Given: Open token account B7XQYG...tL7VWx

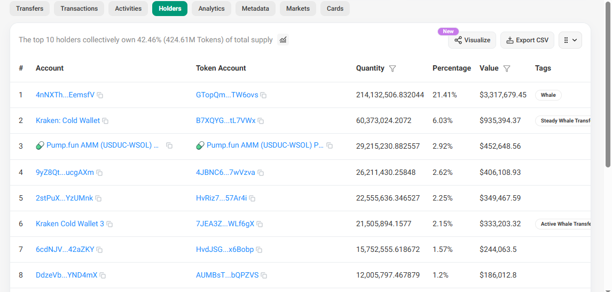Looking at the screenshot, I should click(x=225, y=120).
